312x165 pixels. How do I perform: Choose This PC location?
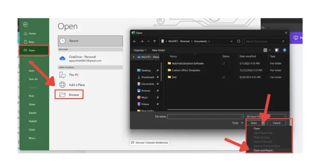pos(74,74)
